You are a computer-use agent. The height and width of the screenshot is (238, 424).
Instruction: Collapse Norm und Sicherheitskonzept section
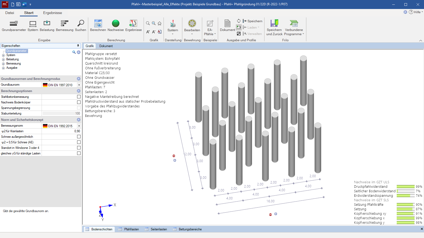tap(78, 120)
